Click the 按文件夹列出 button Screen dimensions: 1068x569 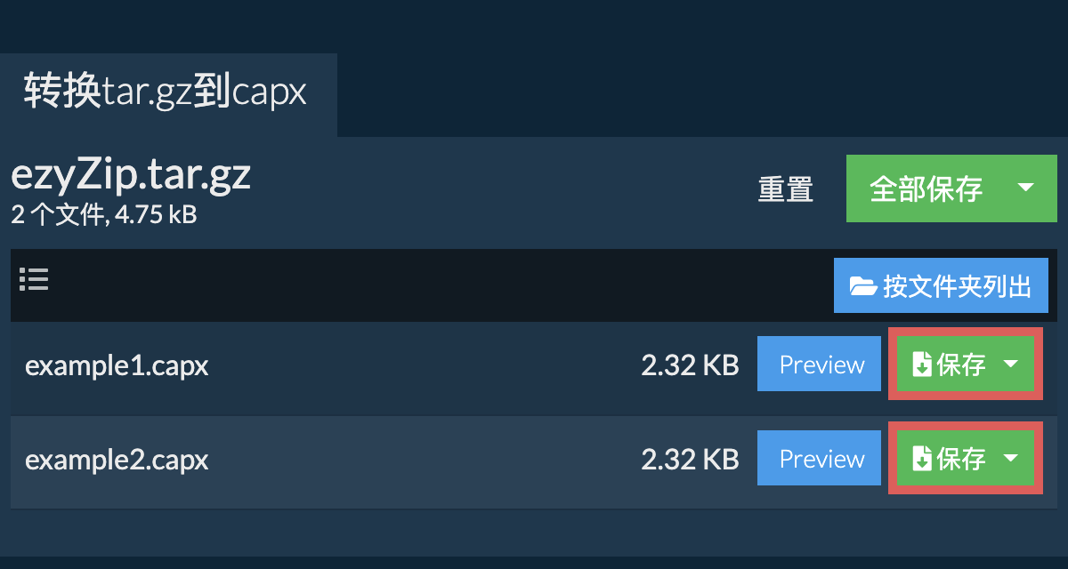[942, 285]
